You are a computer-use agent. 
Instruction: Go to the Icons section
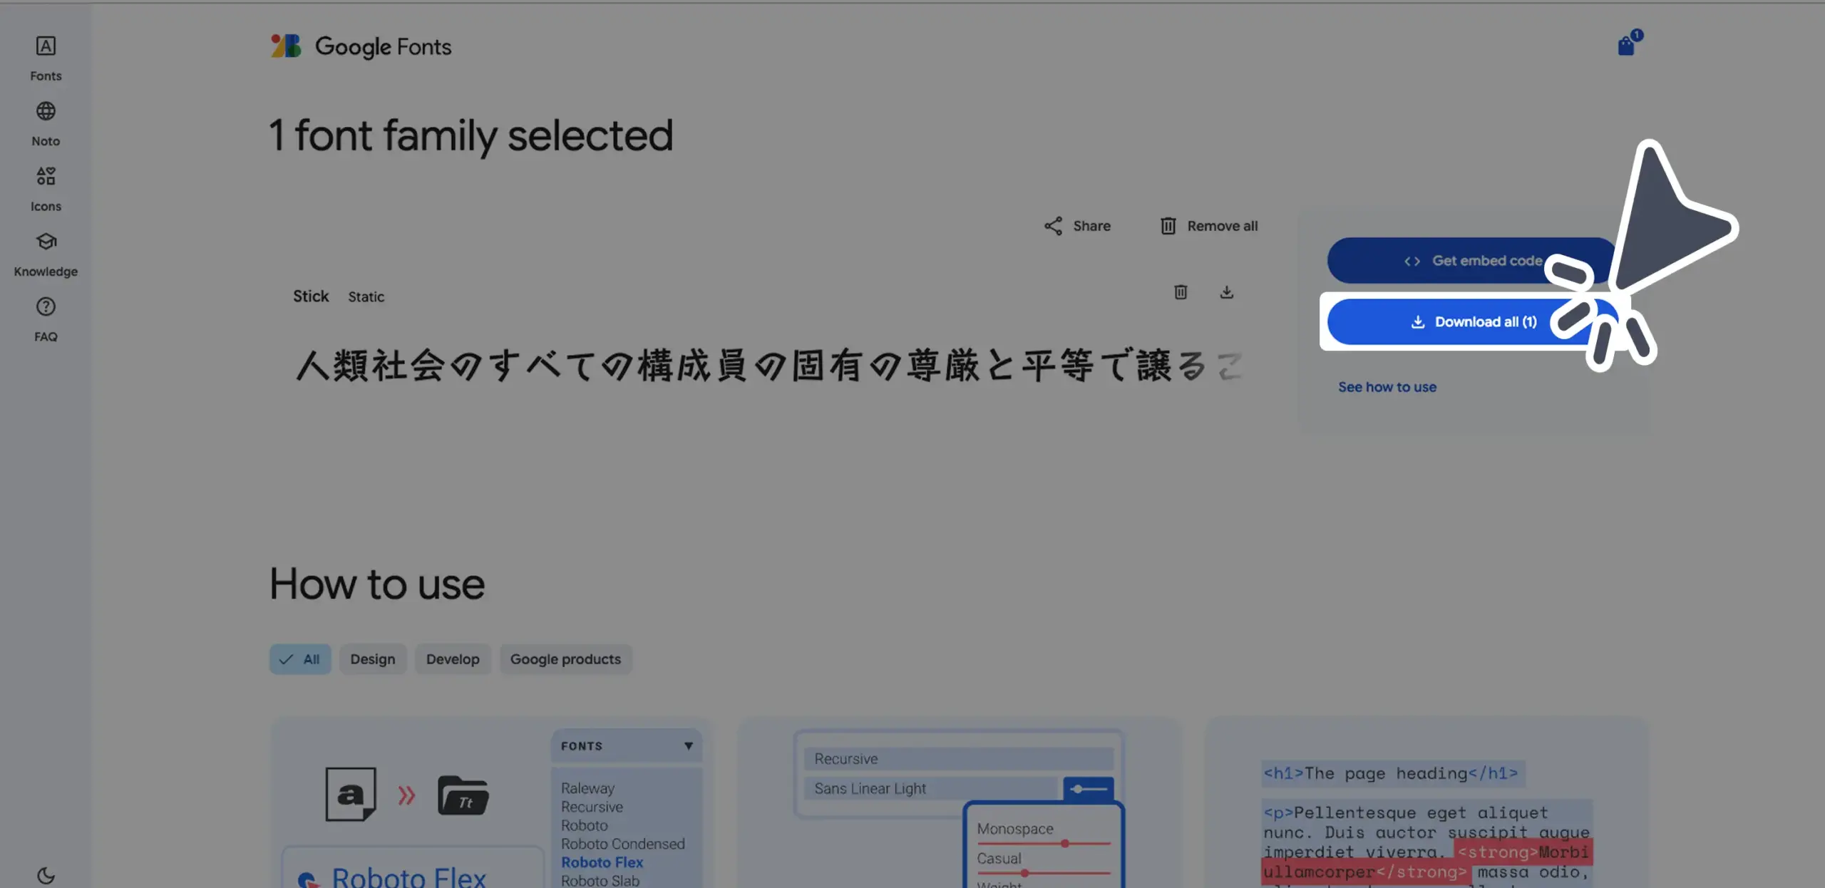coord(46,189)
